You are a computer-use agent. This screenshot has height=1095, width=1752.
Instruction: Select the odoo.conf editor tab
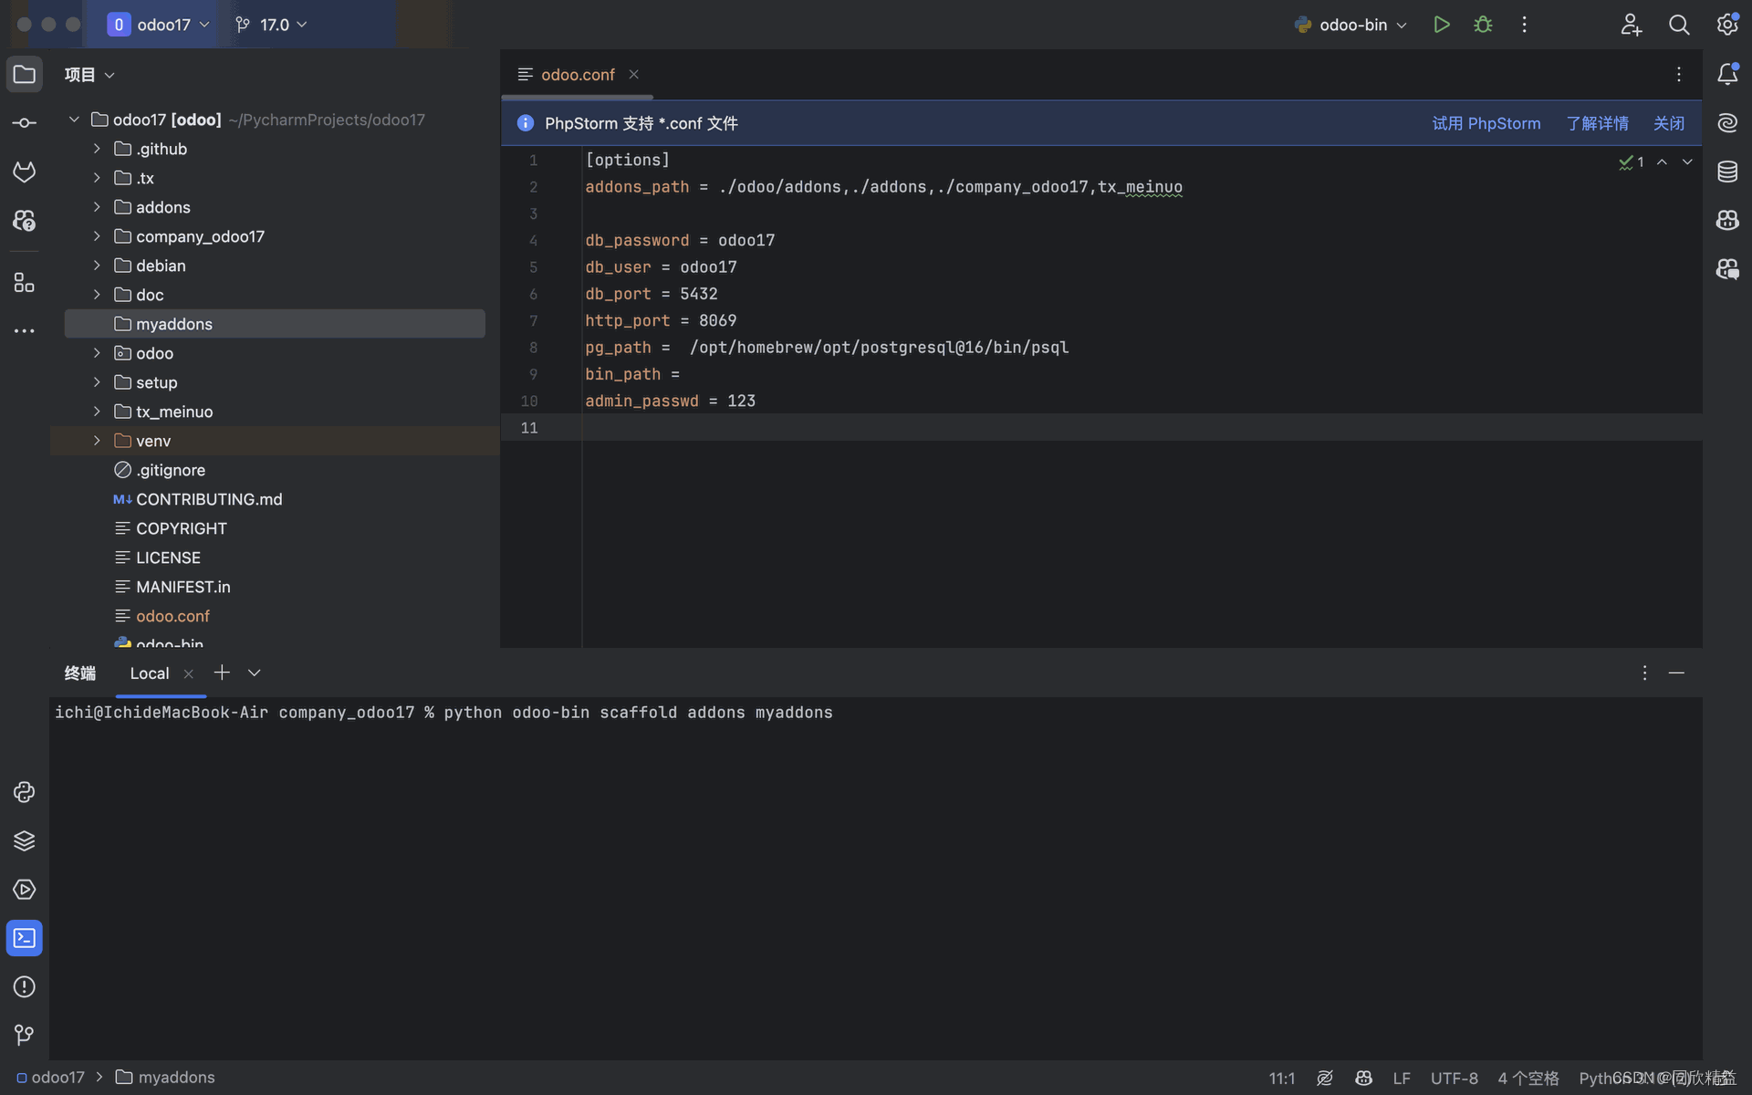pos(577,75)
